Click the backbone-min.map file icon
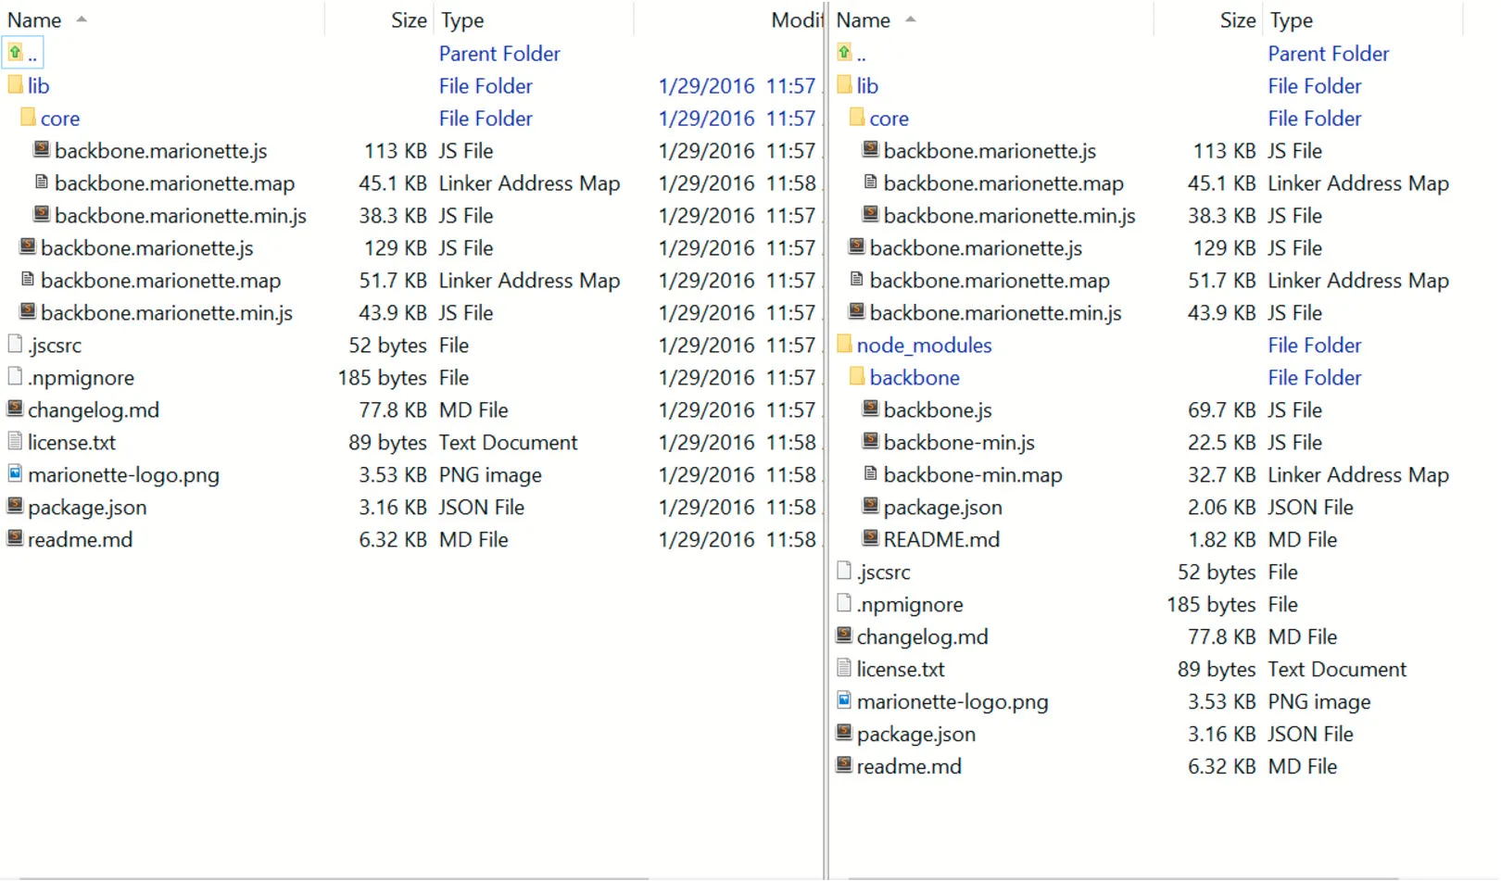1501x881 pixels. click(x=871, y=473)
